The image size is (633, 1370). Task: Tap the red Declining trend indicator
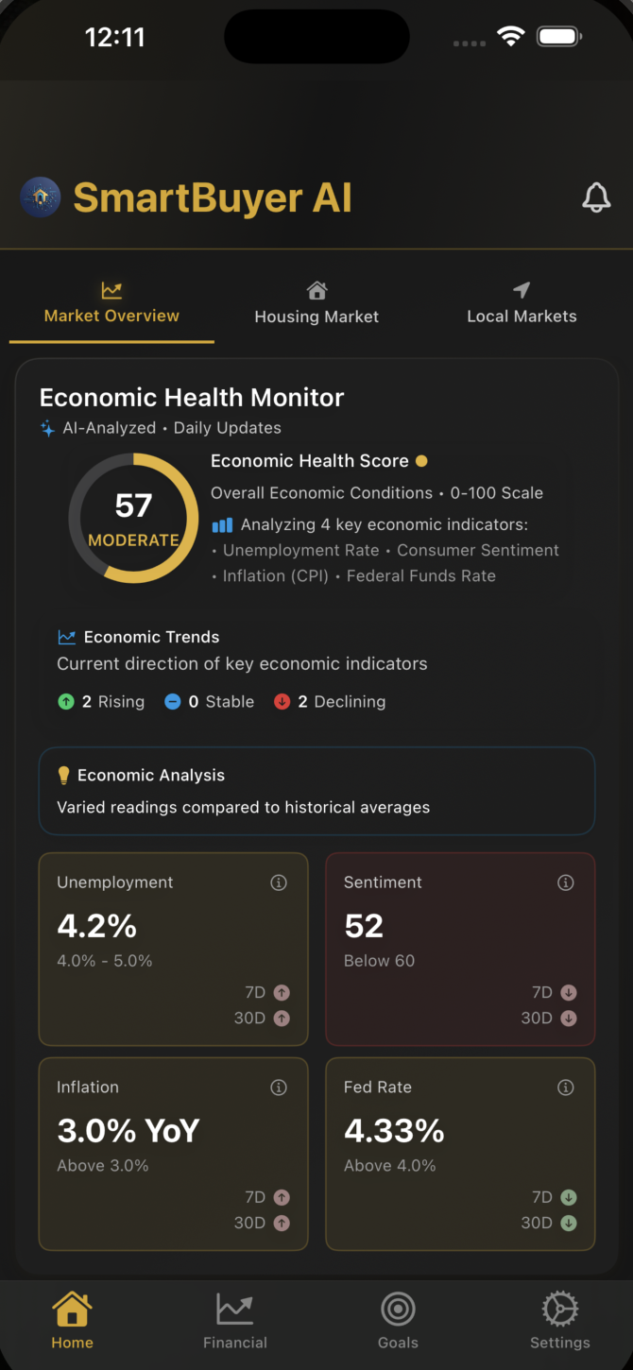tap(282, 702)
